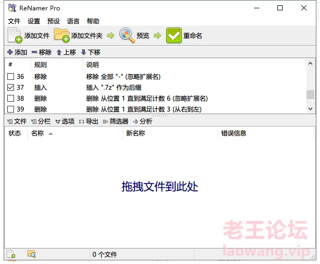Open the 筛选器 filters dropdown

tap(115, 121)
